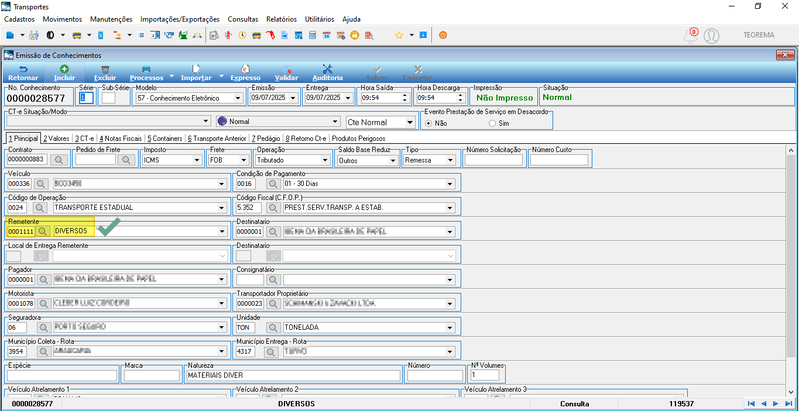Viewport: 799px width, 411px height.
Task: Click the notifications bell icon
Action: (691, 36)
